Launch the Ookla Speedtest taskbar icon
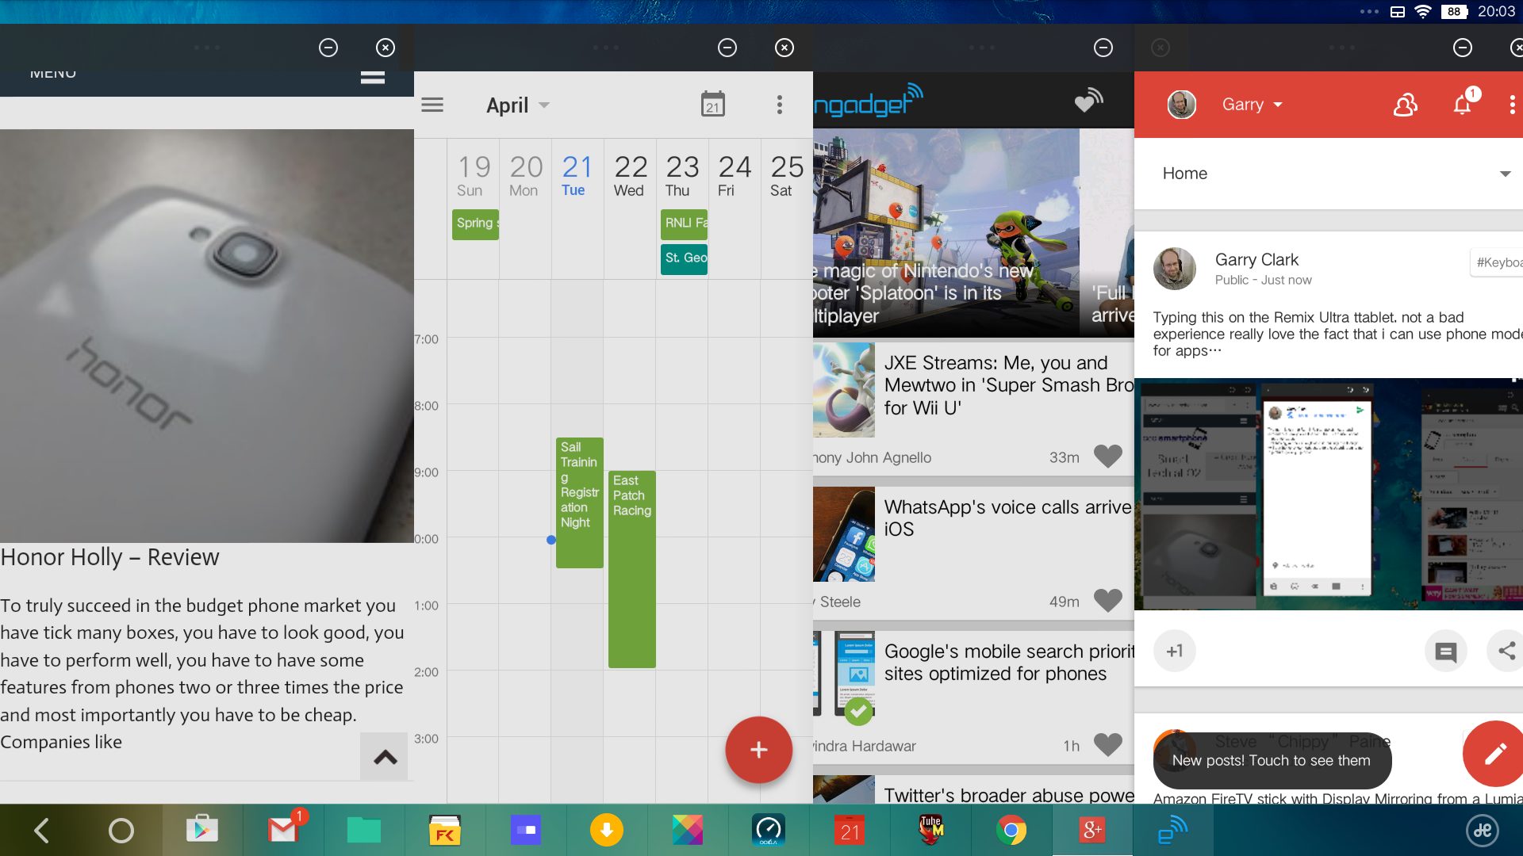This screenshot has height=856, width=1523. tap(768, 830)
